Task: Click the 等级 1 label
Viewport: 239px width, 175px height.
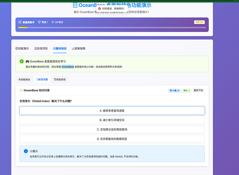Action: tap(45, 22)
